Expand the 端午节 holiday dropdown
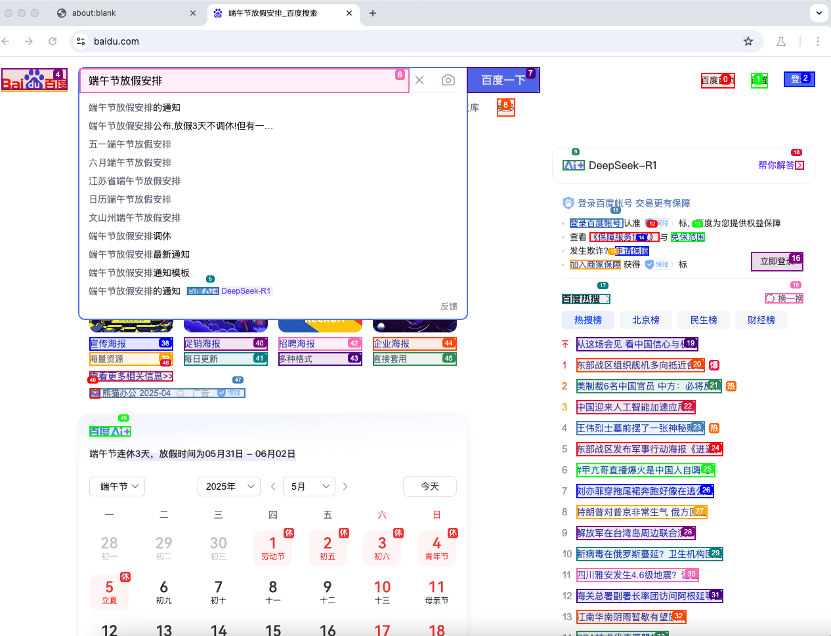831x636 pixels. click(117, 487)
